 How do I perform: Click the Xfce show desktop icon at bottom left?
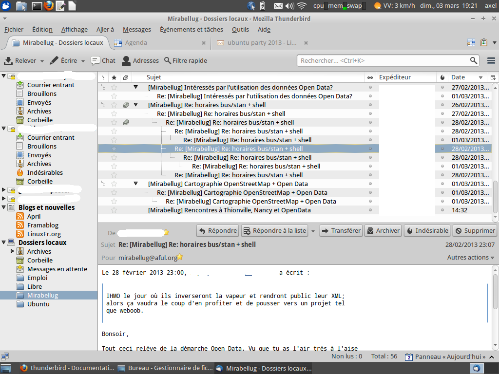tap(6, 368)
